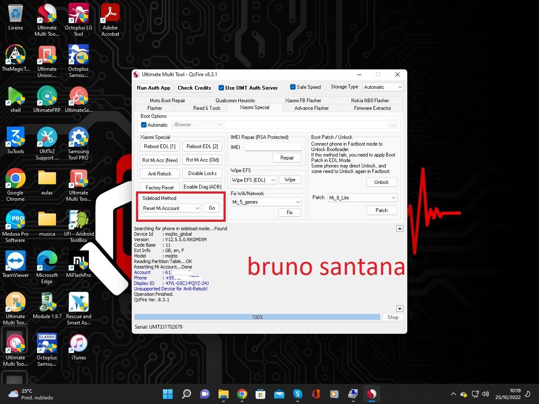Open the aulas folder
Screen dimensions: 539x404
[x=47, y=182]
